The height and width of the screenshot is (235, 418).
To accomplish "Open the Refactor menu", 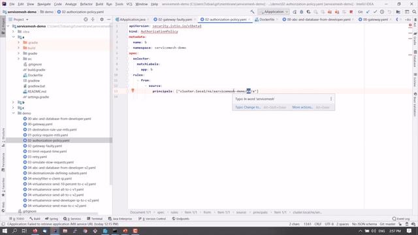I will click(x=86, y=4).
